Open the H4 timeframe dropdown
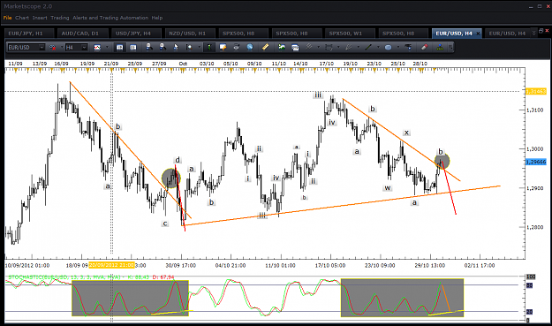The width and height of the screenshot is (552, 326). click(x=84, y=47)
